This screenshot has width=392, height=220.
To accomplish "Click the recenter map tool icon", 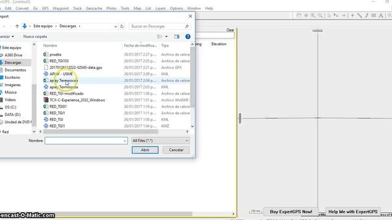I will (x=306, y=15).
